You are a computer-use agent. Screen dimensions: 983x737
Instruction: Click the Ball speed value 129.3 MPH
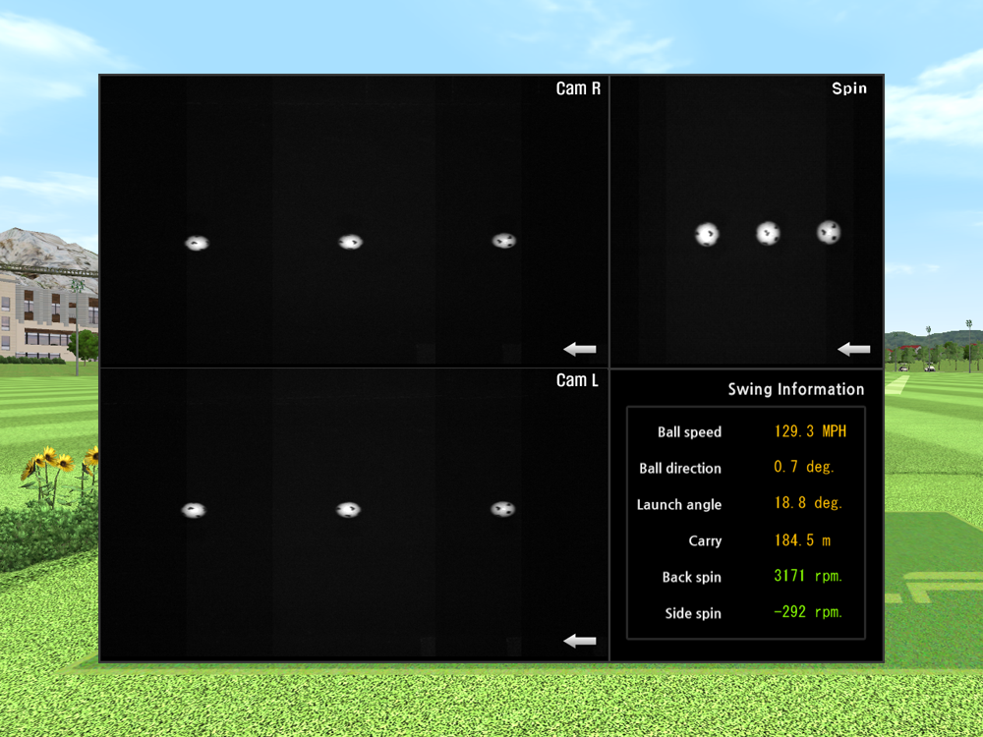coord(809,431)
